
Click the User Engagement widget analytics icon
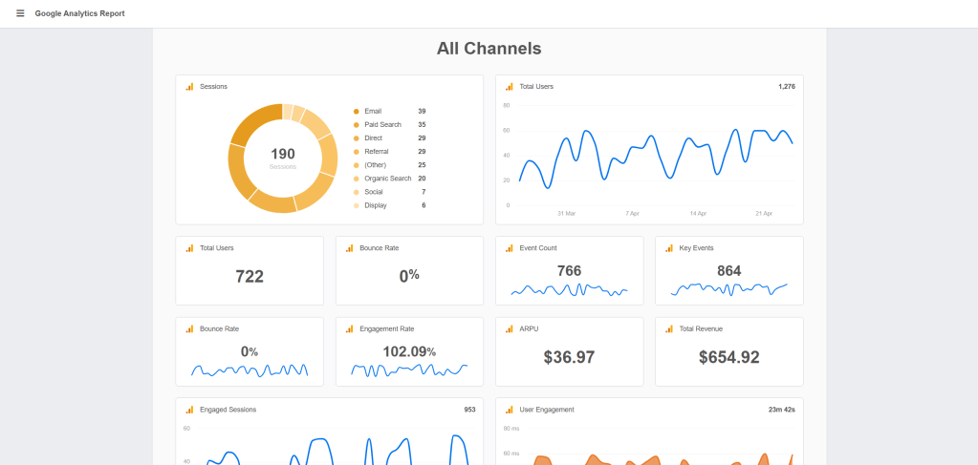[x=510, y=410]
